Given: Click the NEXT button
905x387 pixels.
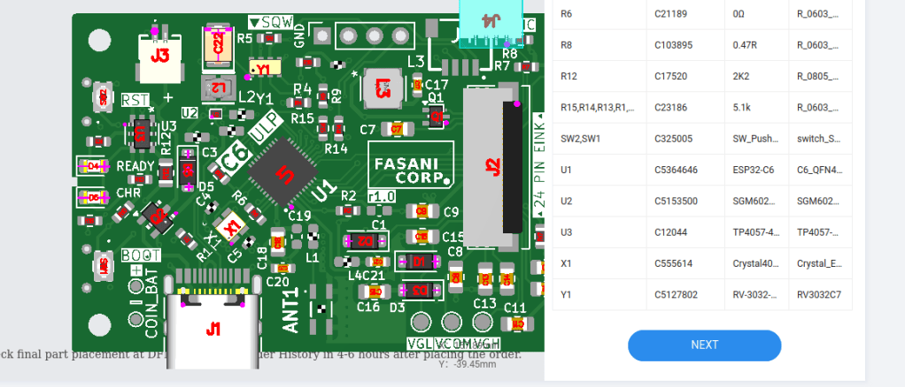Looking at the screenshot, I should [x=704, y=345].
